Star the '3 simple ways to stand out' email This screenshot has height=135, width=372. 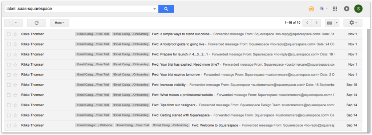[x=15, y=34]
